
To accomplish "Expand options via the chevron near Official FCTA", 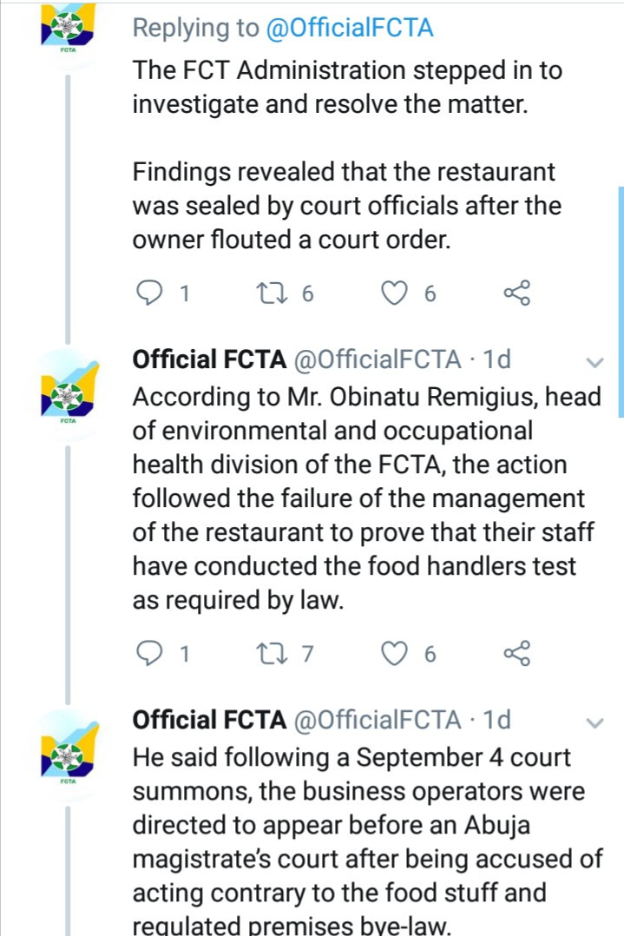I will [x=595, y=365].
